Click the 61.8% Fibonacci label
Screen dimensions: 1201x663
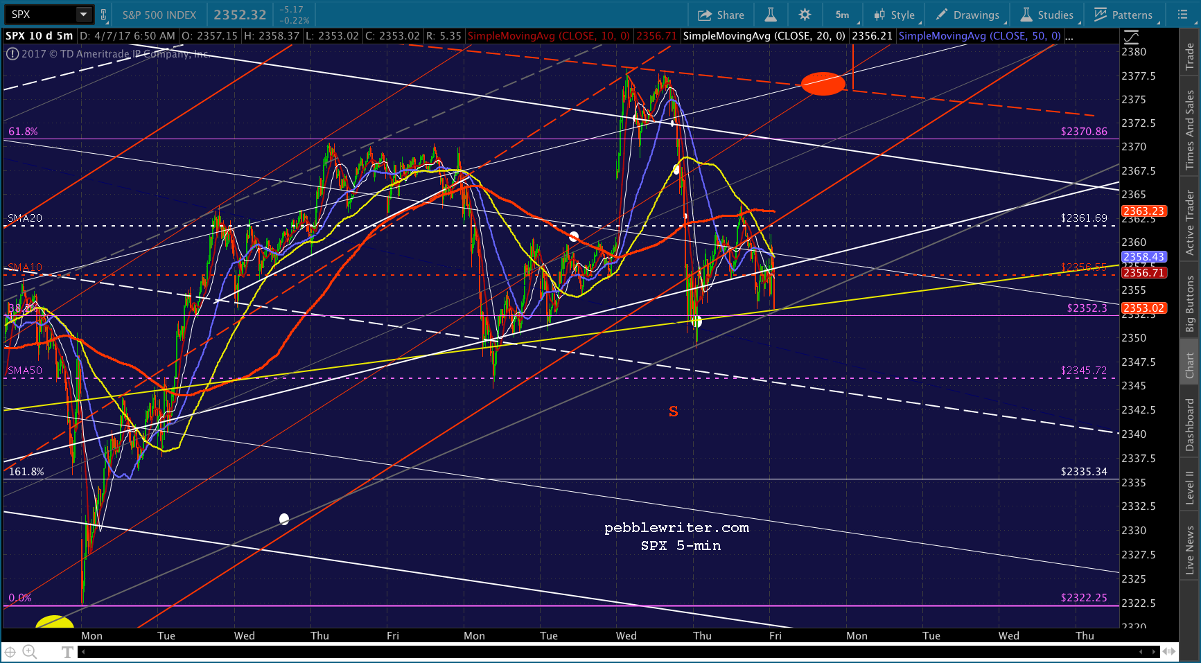[x=23, y=132]
